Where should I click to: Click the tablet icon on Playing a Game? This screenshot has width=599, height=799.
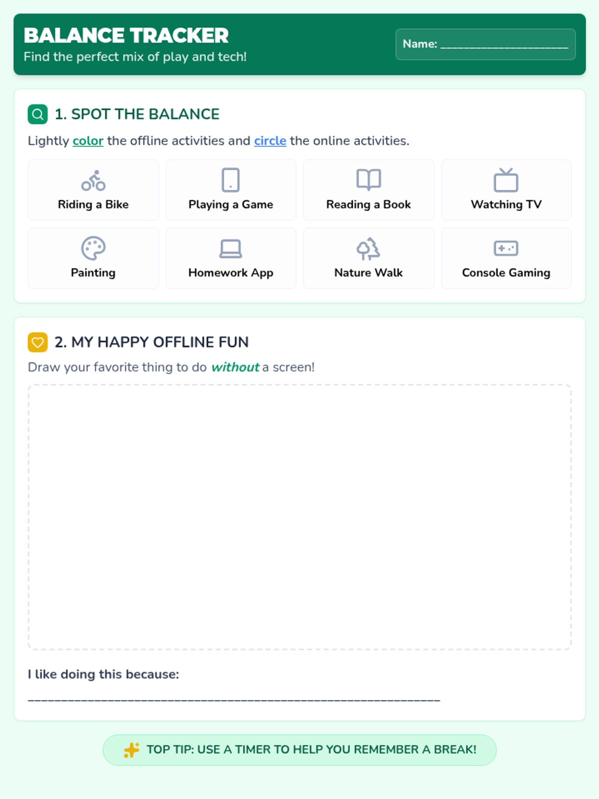tap(231, 180)
